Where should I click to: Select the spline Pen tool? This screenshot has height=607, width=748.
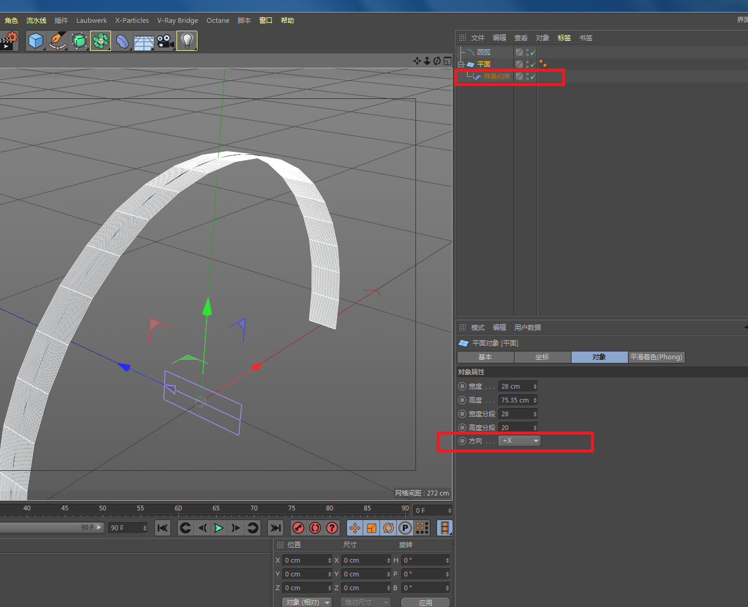(58, 41)
